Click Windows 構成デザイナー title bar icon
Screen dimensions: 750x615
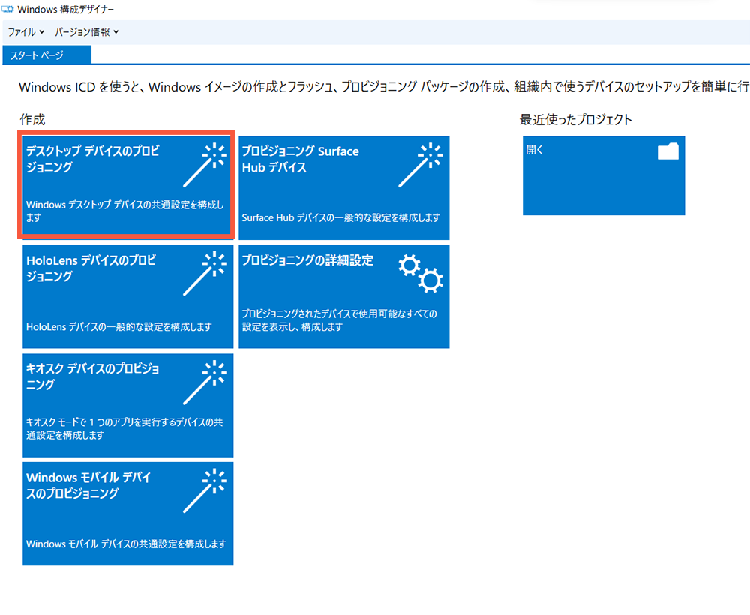click(x=7, y=9)
